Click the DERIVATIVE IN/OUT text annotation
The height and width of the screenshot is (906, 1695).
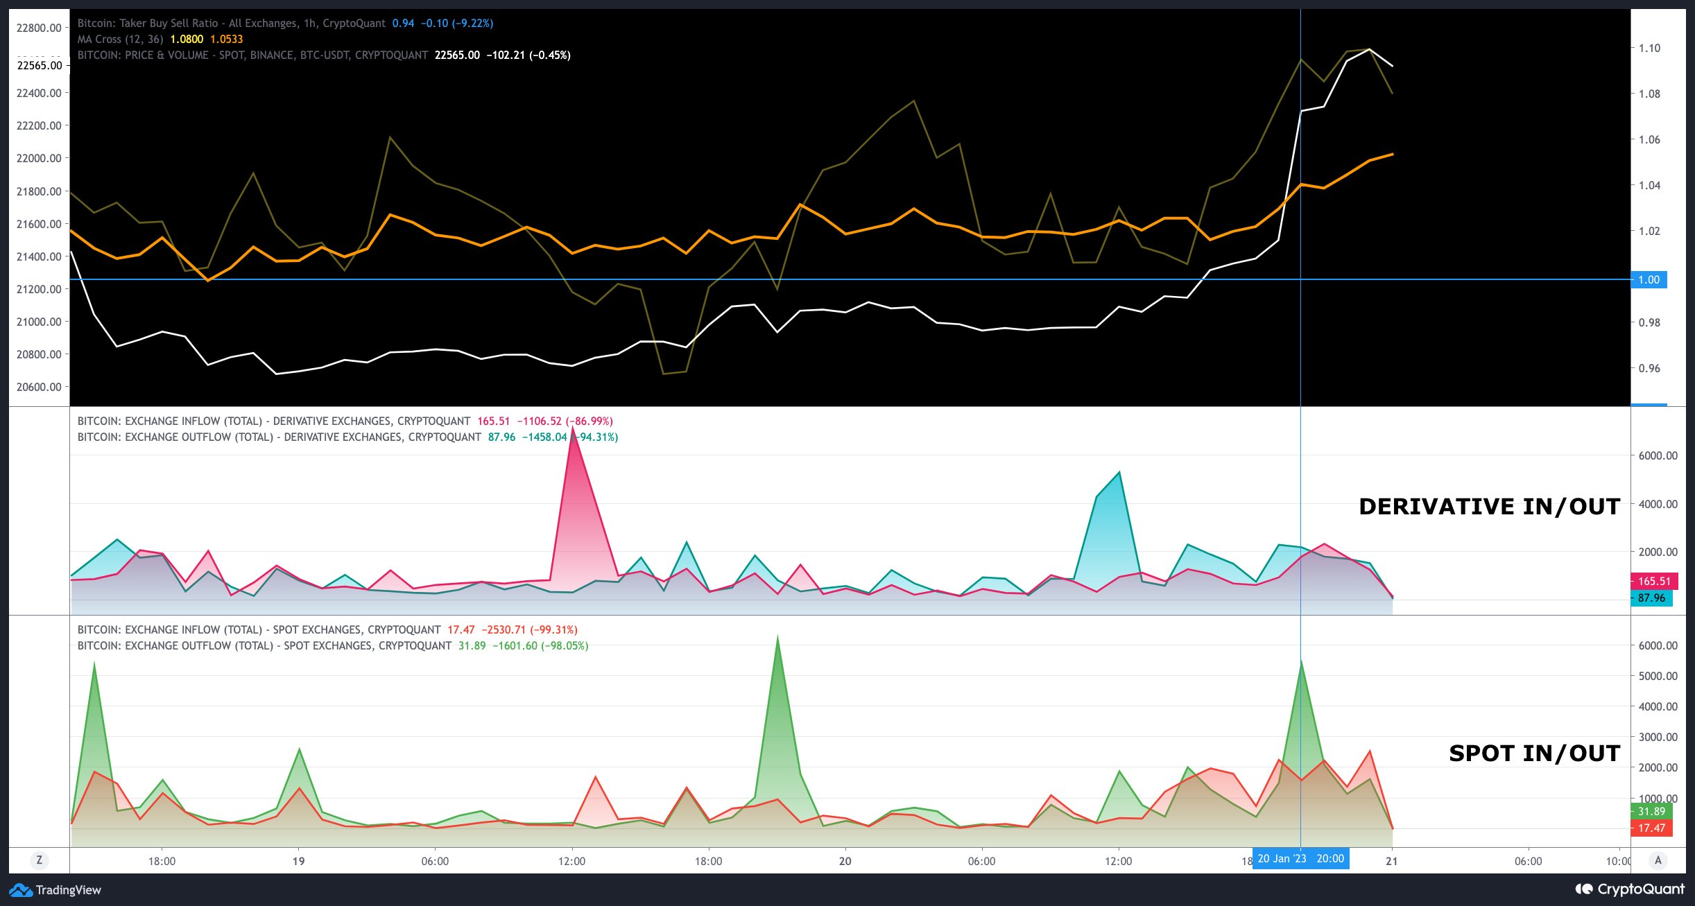click(1489, 507)
